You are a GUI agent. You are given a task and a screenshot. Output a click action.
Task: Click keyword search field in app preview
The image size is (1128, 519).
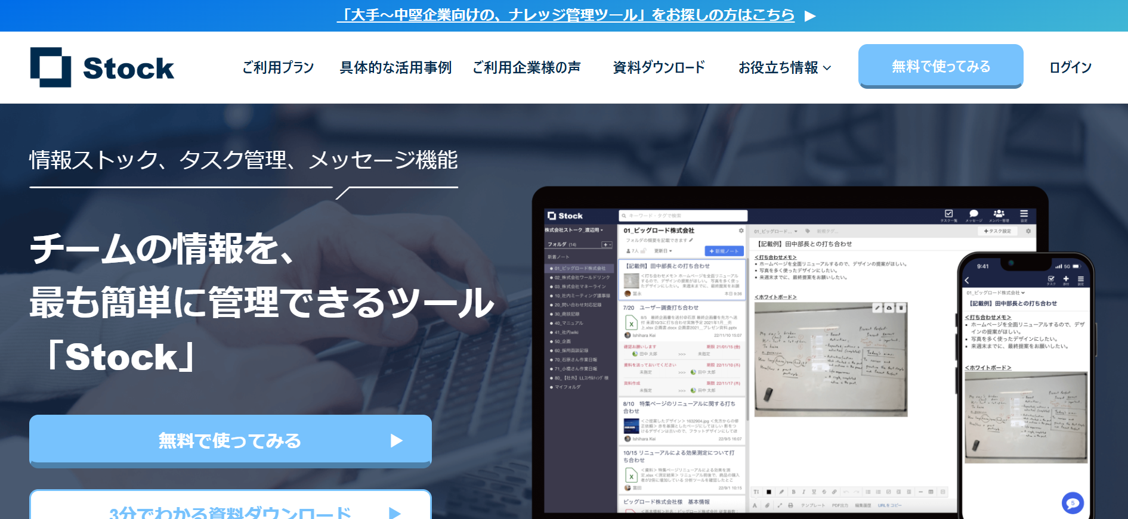coord(683,216)
